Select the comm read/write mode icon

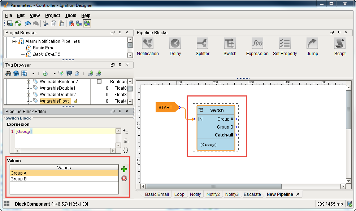(x=87, y=23)
